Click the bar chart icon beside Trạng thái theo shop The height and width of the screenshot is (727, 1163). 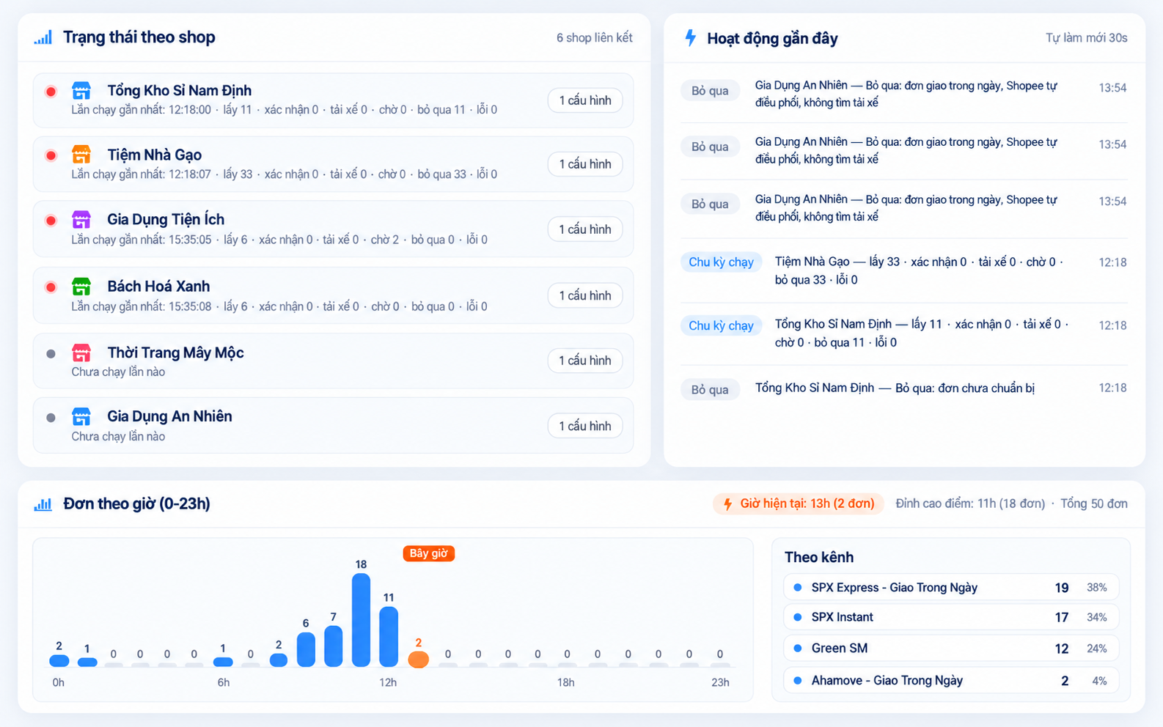43,37
